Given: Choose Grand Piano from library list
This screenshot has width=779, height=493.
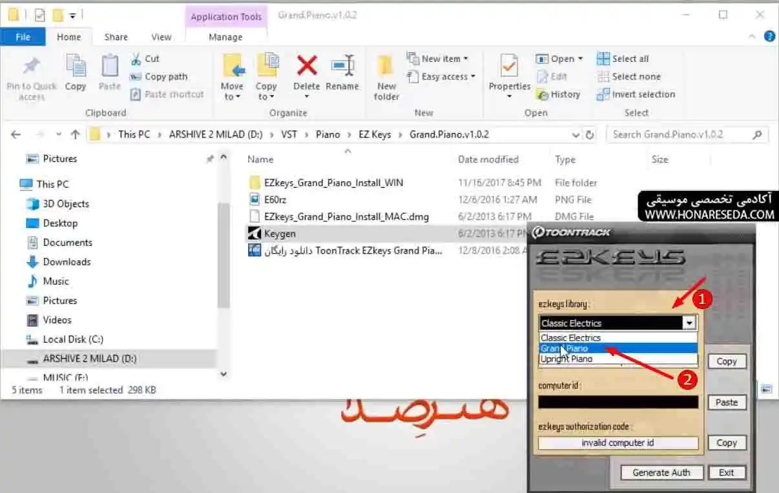Looking at the screenshot, I should pyautogui.click(x=618, y=348).
